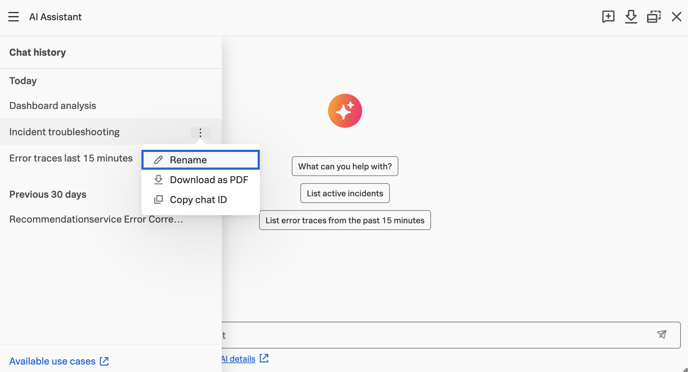This screenshot has width=688, height=372.
Task: Choose Download as PDF menu option
Action: click(200, 180)
